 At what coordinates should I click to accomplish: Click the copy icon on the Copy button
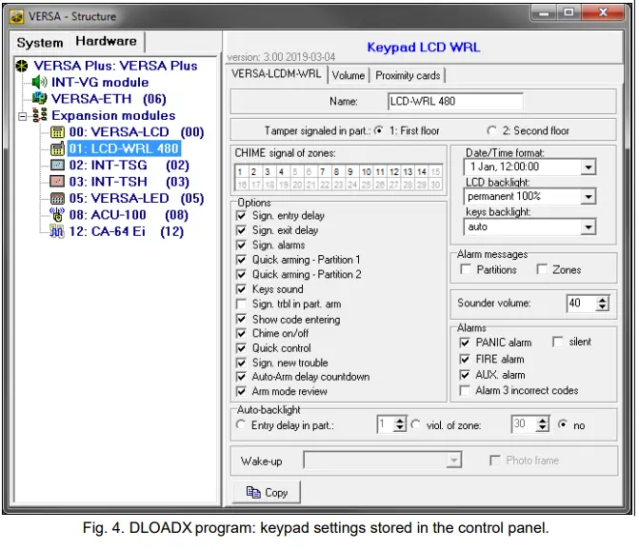(253, 492)
